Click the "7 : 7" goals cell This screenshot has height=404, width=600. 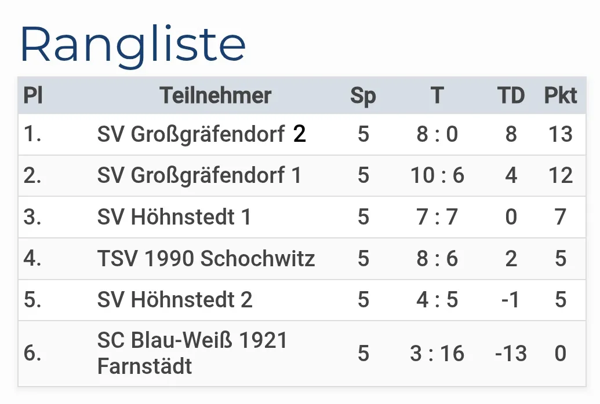[x=437, y=217]
